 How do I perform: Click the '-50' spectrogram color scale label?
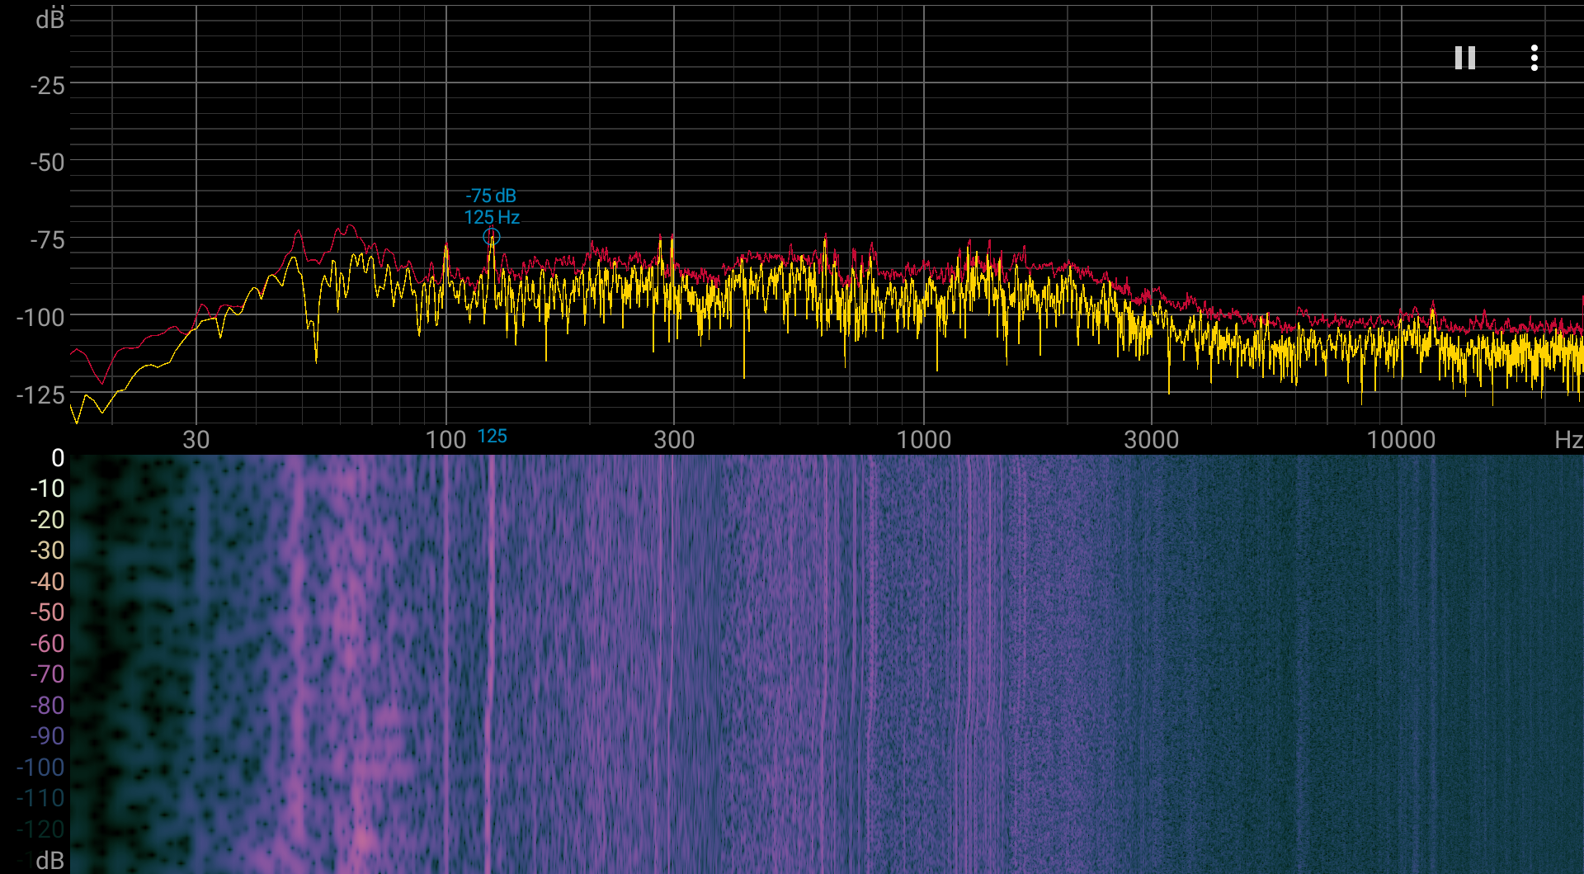tap(47, 612)
